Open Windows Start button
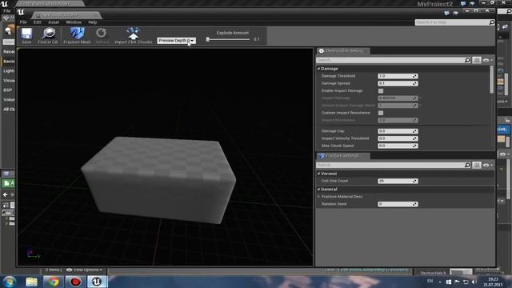The width and height of the screenshot is (512, 288). coord(10,282)
